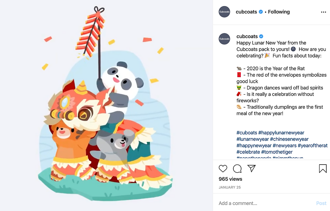Save the post with the bookmark icon
Screen dimensions: 330x211
click(323, 169)
